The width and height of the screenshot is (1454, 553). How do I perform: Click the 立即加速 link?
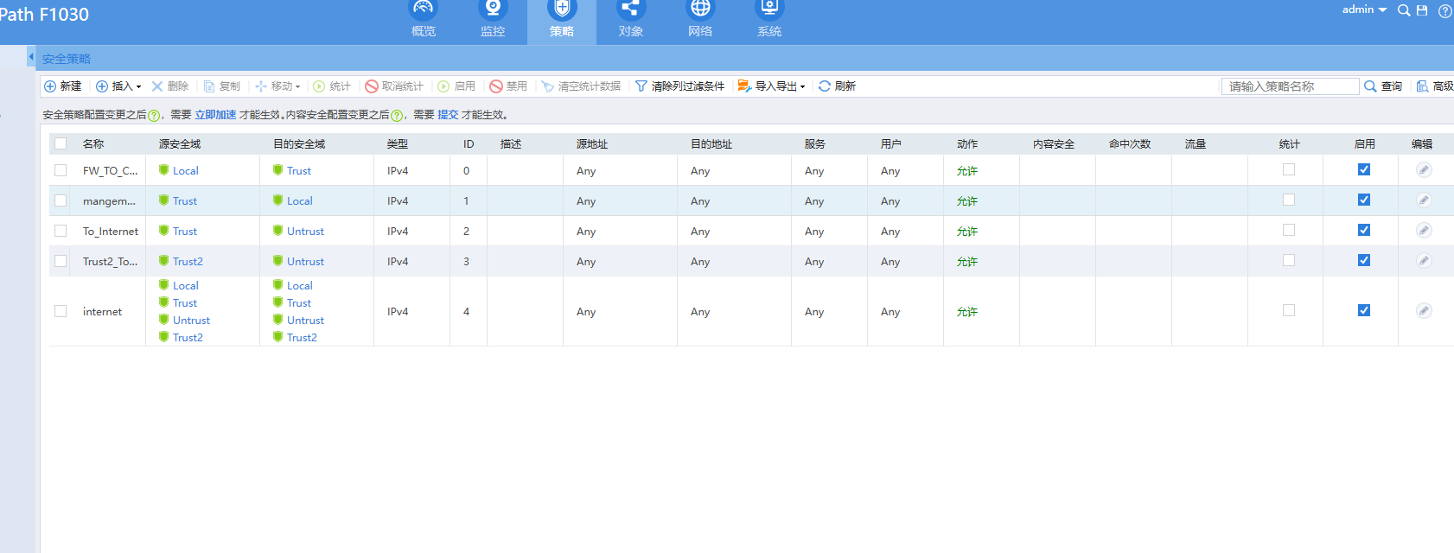(x=215, y=115)
